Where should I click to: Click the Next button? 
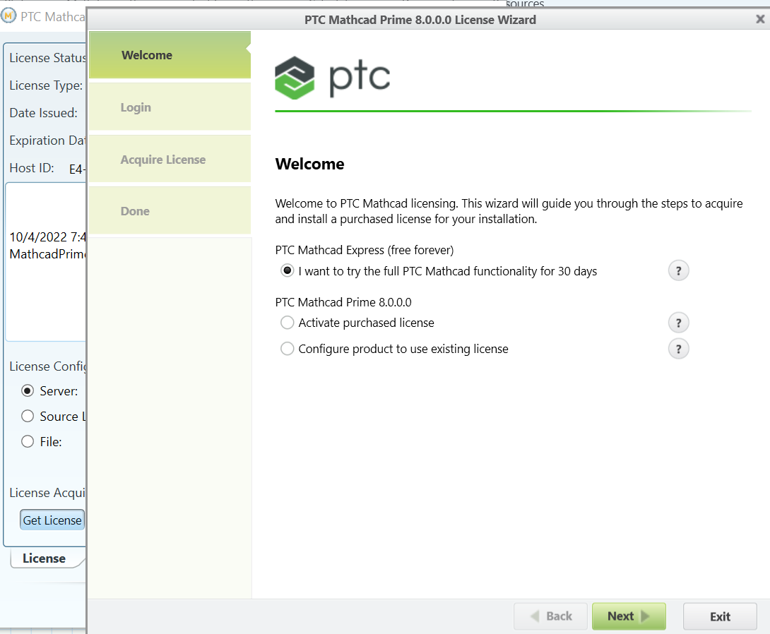[628, 616]
